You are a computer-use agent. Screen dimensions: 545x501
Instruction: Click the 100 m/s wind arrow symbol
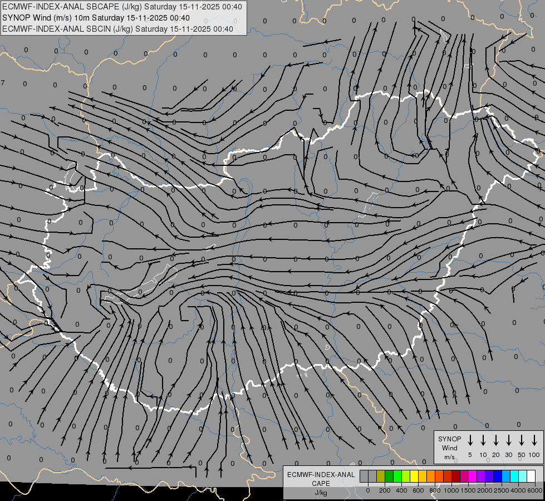(x=534, y=440)
